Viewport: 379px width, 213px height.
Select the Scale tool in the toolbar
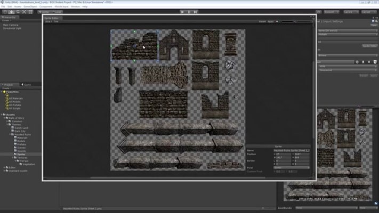[x=24, y=12]
